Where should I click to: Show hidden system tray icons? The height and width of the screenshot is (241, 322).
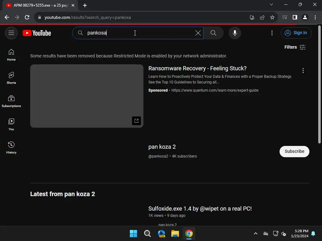pyautogui.click(x=256, y=233)
